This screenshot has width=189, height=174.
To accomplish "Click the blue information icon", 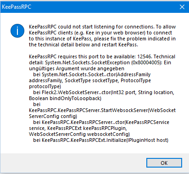I will point(17,31).
